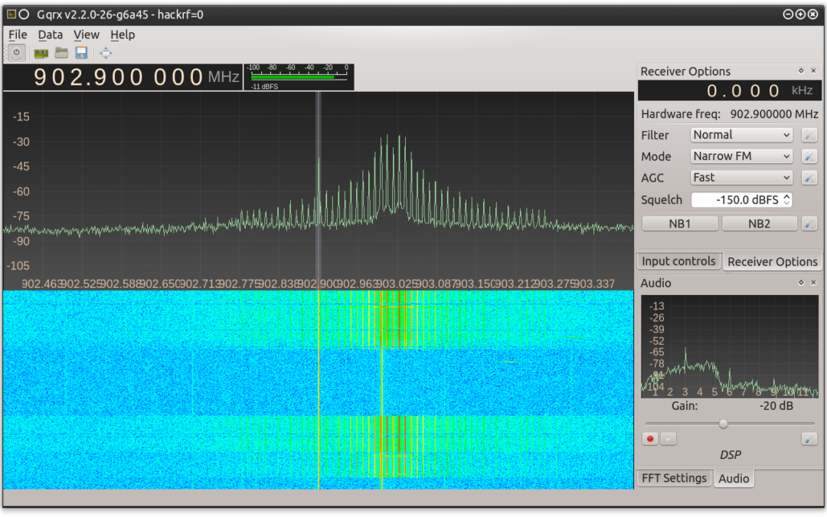827x517 pixels.
Task: Open remote control via toolbar crosshair icon
Action: 105,52
